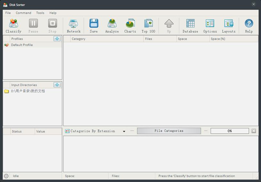The width and height of the screenshot is (261, 182).
Task: Sort by the Space (%) column header
Action: tap(234, 39)
